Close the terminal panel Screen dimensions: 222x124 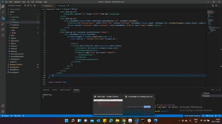tap(220, 90)
